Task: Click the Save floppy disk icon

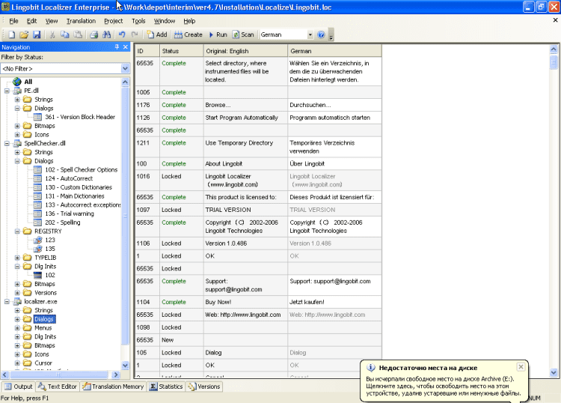Action: coord(37,34)
